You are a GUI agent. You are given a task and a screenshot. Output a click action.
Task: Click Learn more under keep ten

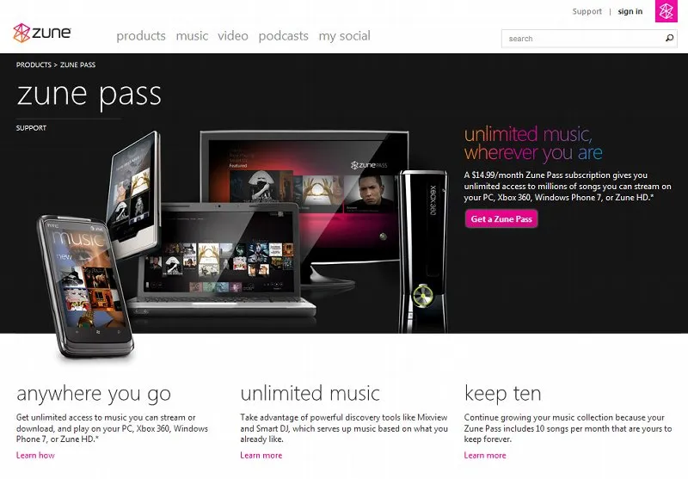[x=485, y=455]
